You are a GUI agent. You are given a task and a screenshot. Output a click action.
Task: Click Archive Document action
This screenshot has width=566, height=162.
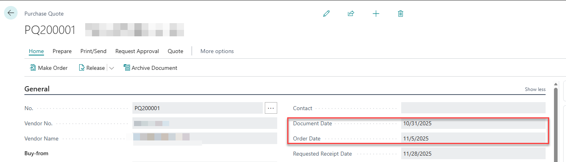pos(150,68)
